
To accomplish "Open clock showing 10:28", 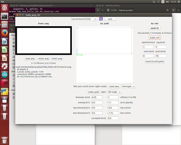I will point(173,2).
